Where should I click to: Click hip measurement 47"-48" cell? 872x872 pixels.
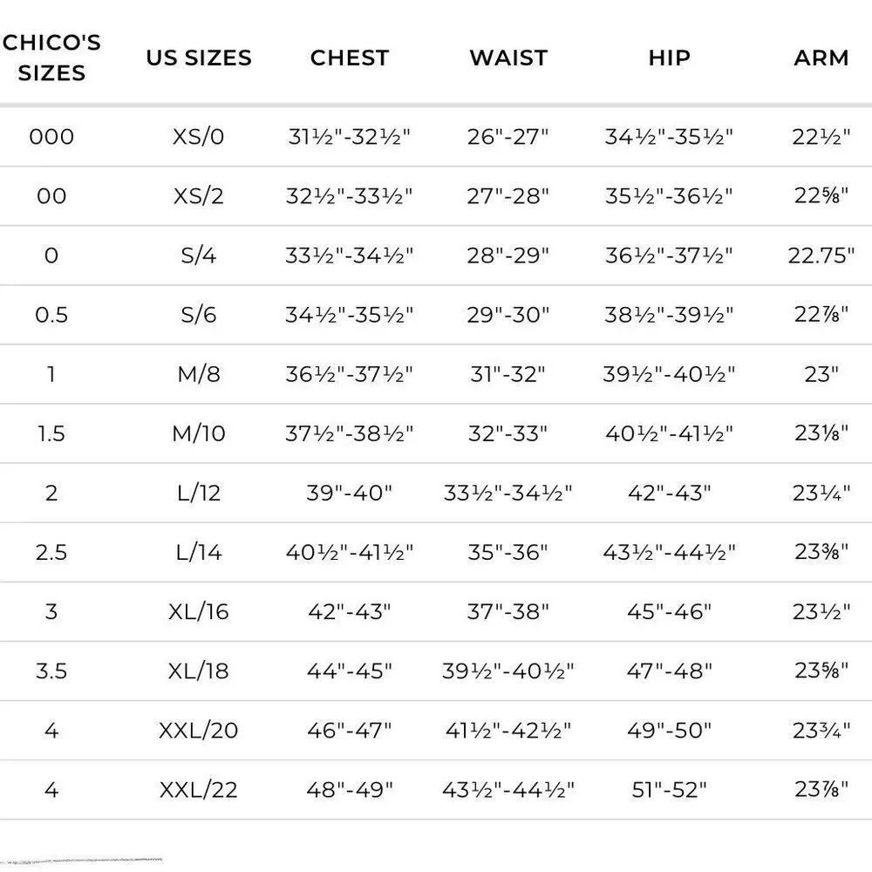pos(669,671)
